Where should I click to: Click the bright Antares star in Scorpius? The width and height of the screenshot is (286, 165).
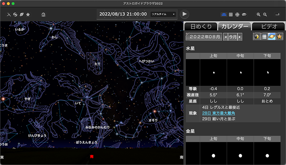coord(155,111)
